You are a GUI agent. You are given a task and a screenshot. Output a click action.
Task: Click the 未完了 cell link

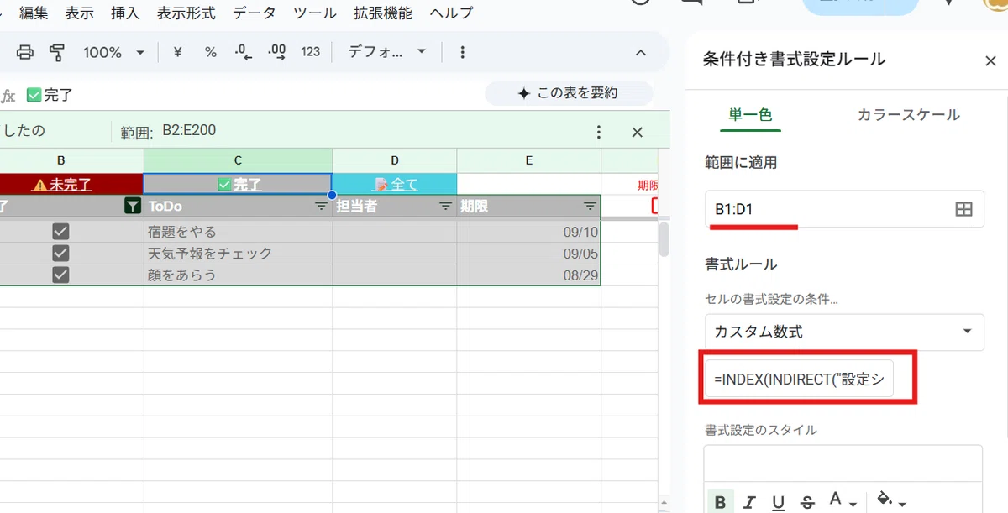(70, 184)
